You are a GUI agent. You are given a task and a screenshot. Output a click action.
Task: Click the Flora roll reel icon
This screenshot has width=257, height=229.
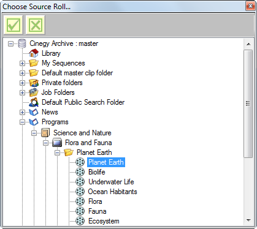click(80, 201)
